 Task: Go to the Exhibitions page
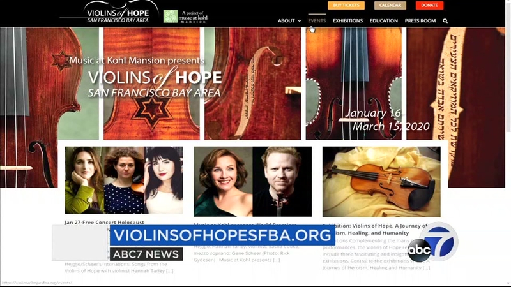[x=347, y=20]
